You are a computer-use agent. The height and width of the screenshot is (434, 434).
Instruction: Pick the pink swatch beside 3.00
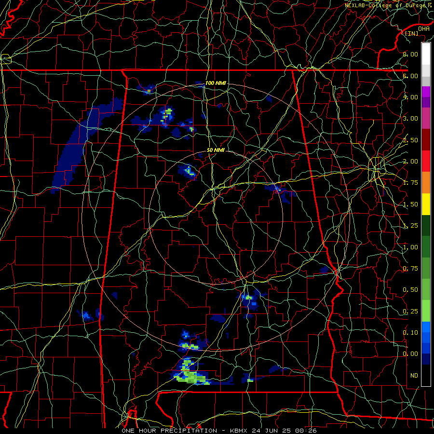pos(426,118)
